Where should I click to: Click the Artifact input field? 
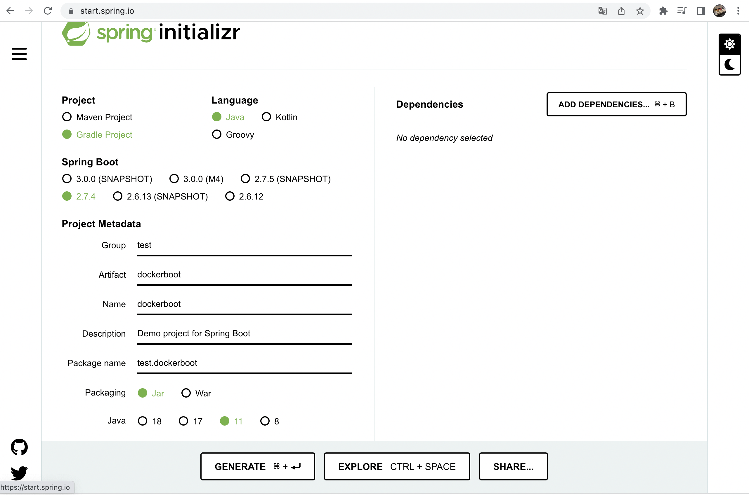point(244,274)
